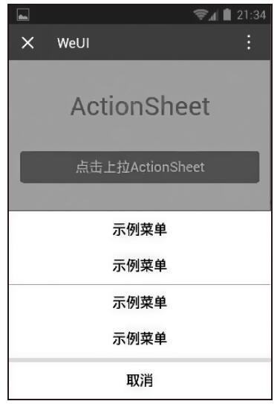This screenshot has width=280, height=404.
Task: Tap the battery indicator icon
Action: (227, 14)
